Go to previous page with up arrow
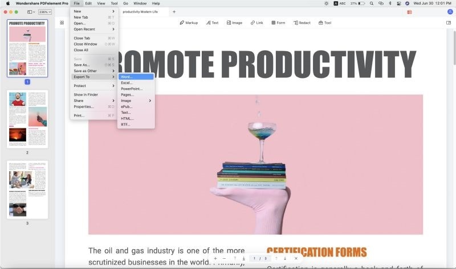 276,258
